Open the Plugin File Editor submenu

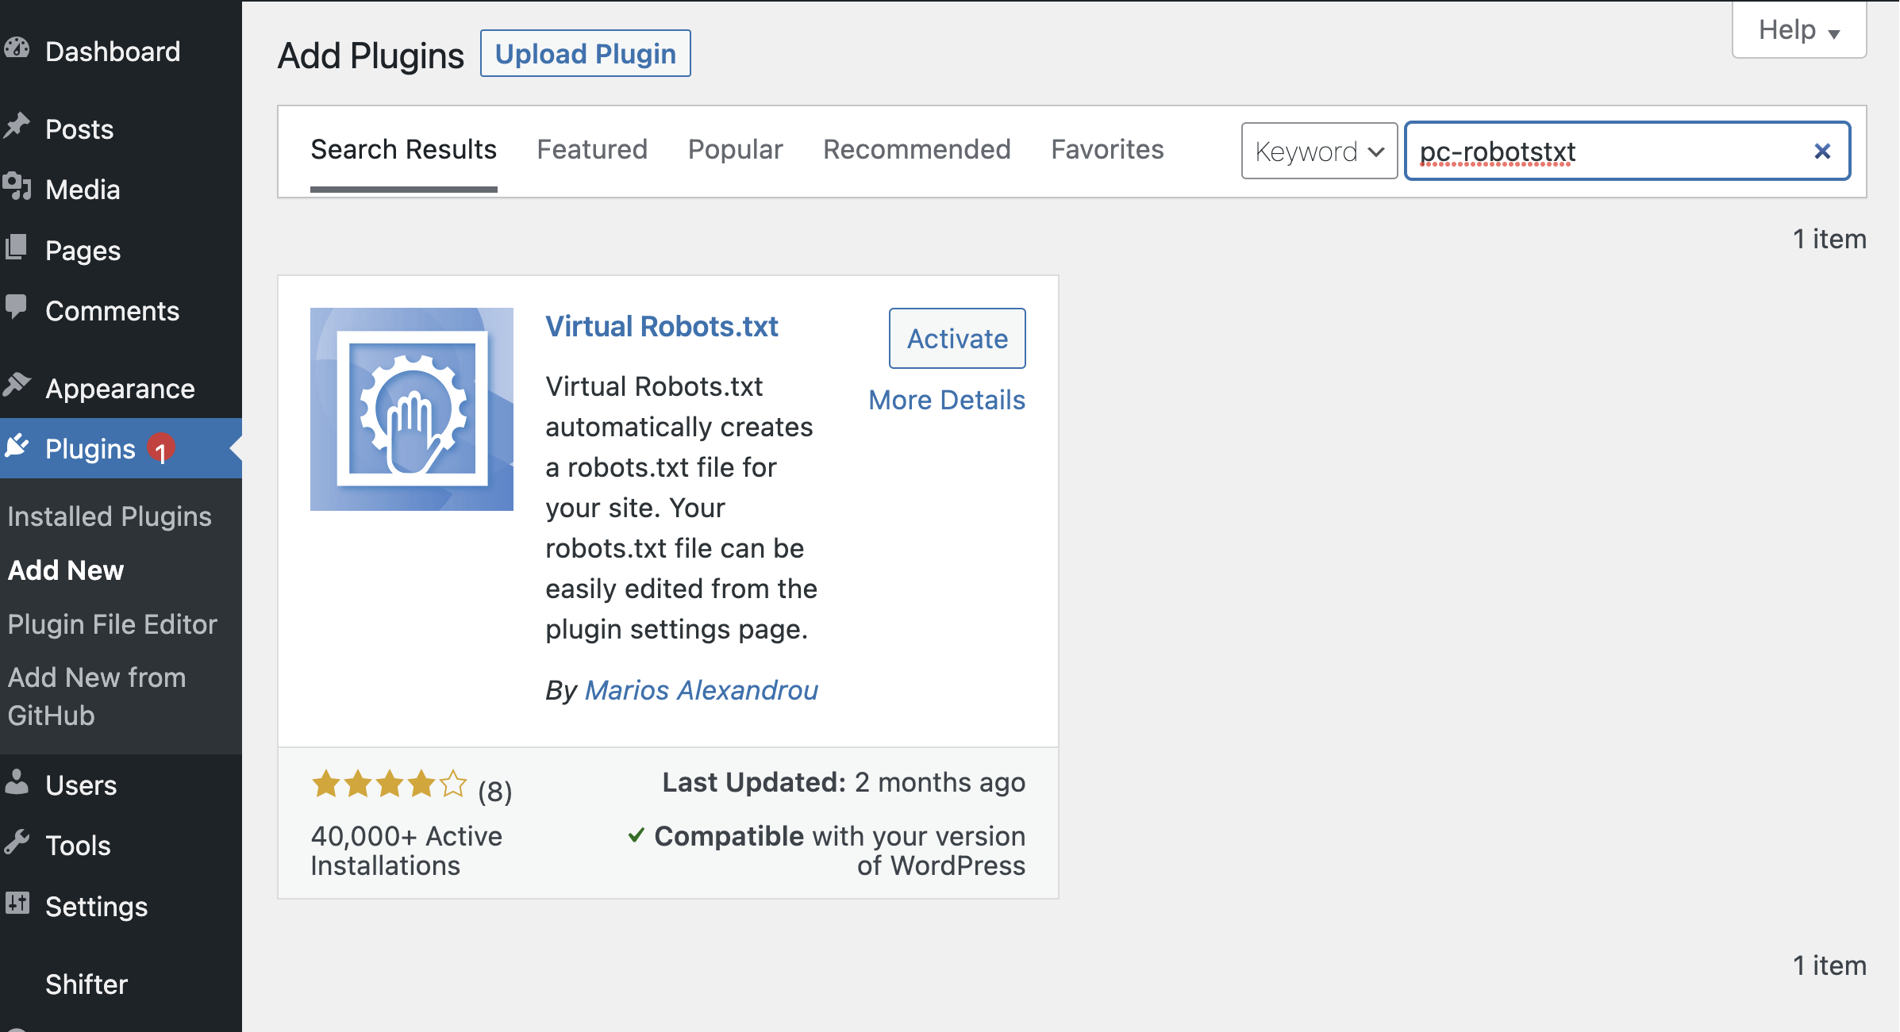pos(113,624)
